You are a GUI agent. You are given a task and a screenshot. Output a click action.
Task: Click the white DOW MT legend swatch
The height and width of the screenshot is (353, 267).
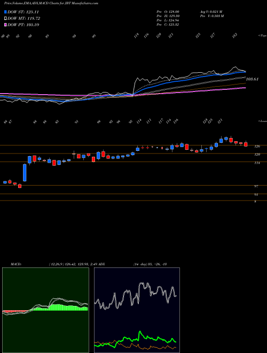tap(6, 18)
